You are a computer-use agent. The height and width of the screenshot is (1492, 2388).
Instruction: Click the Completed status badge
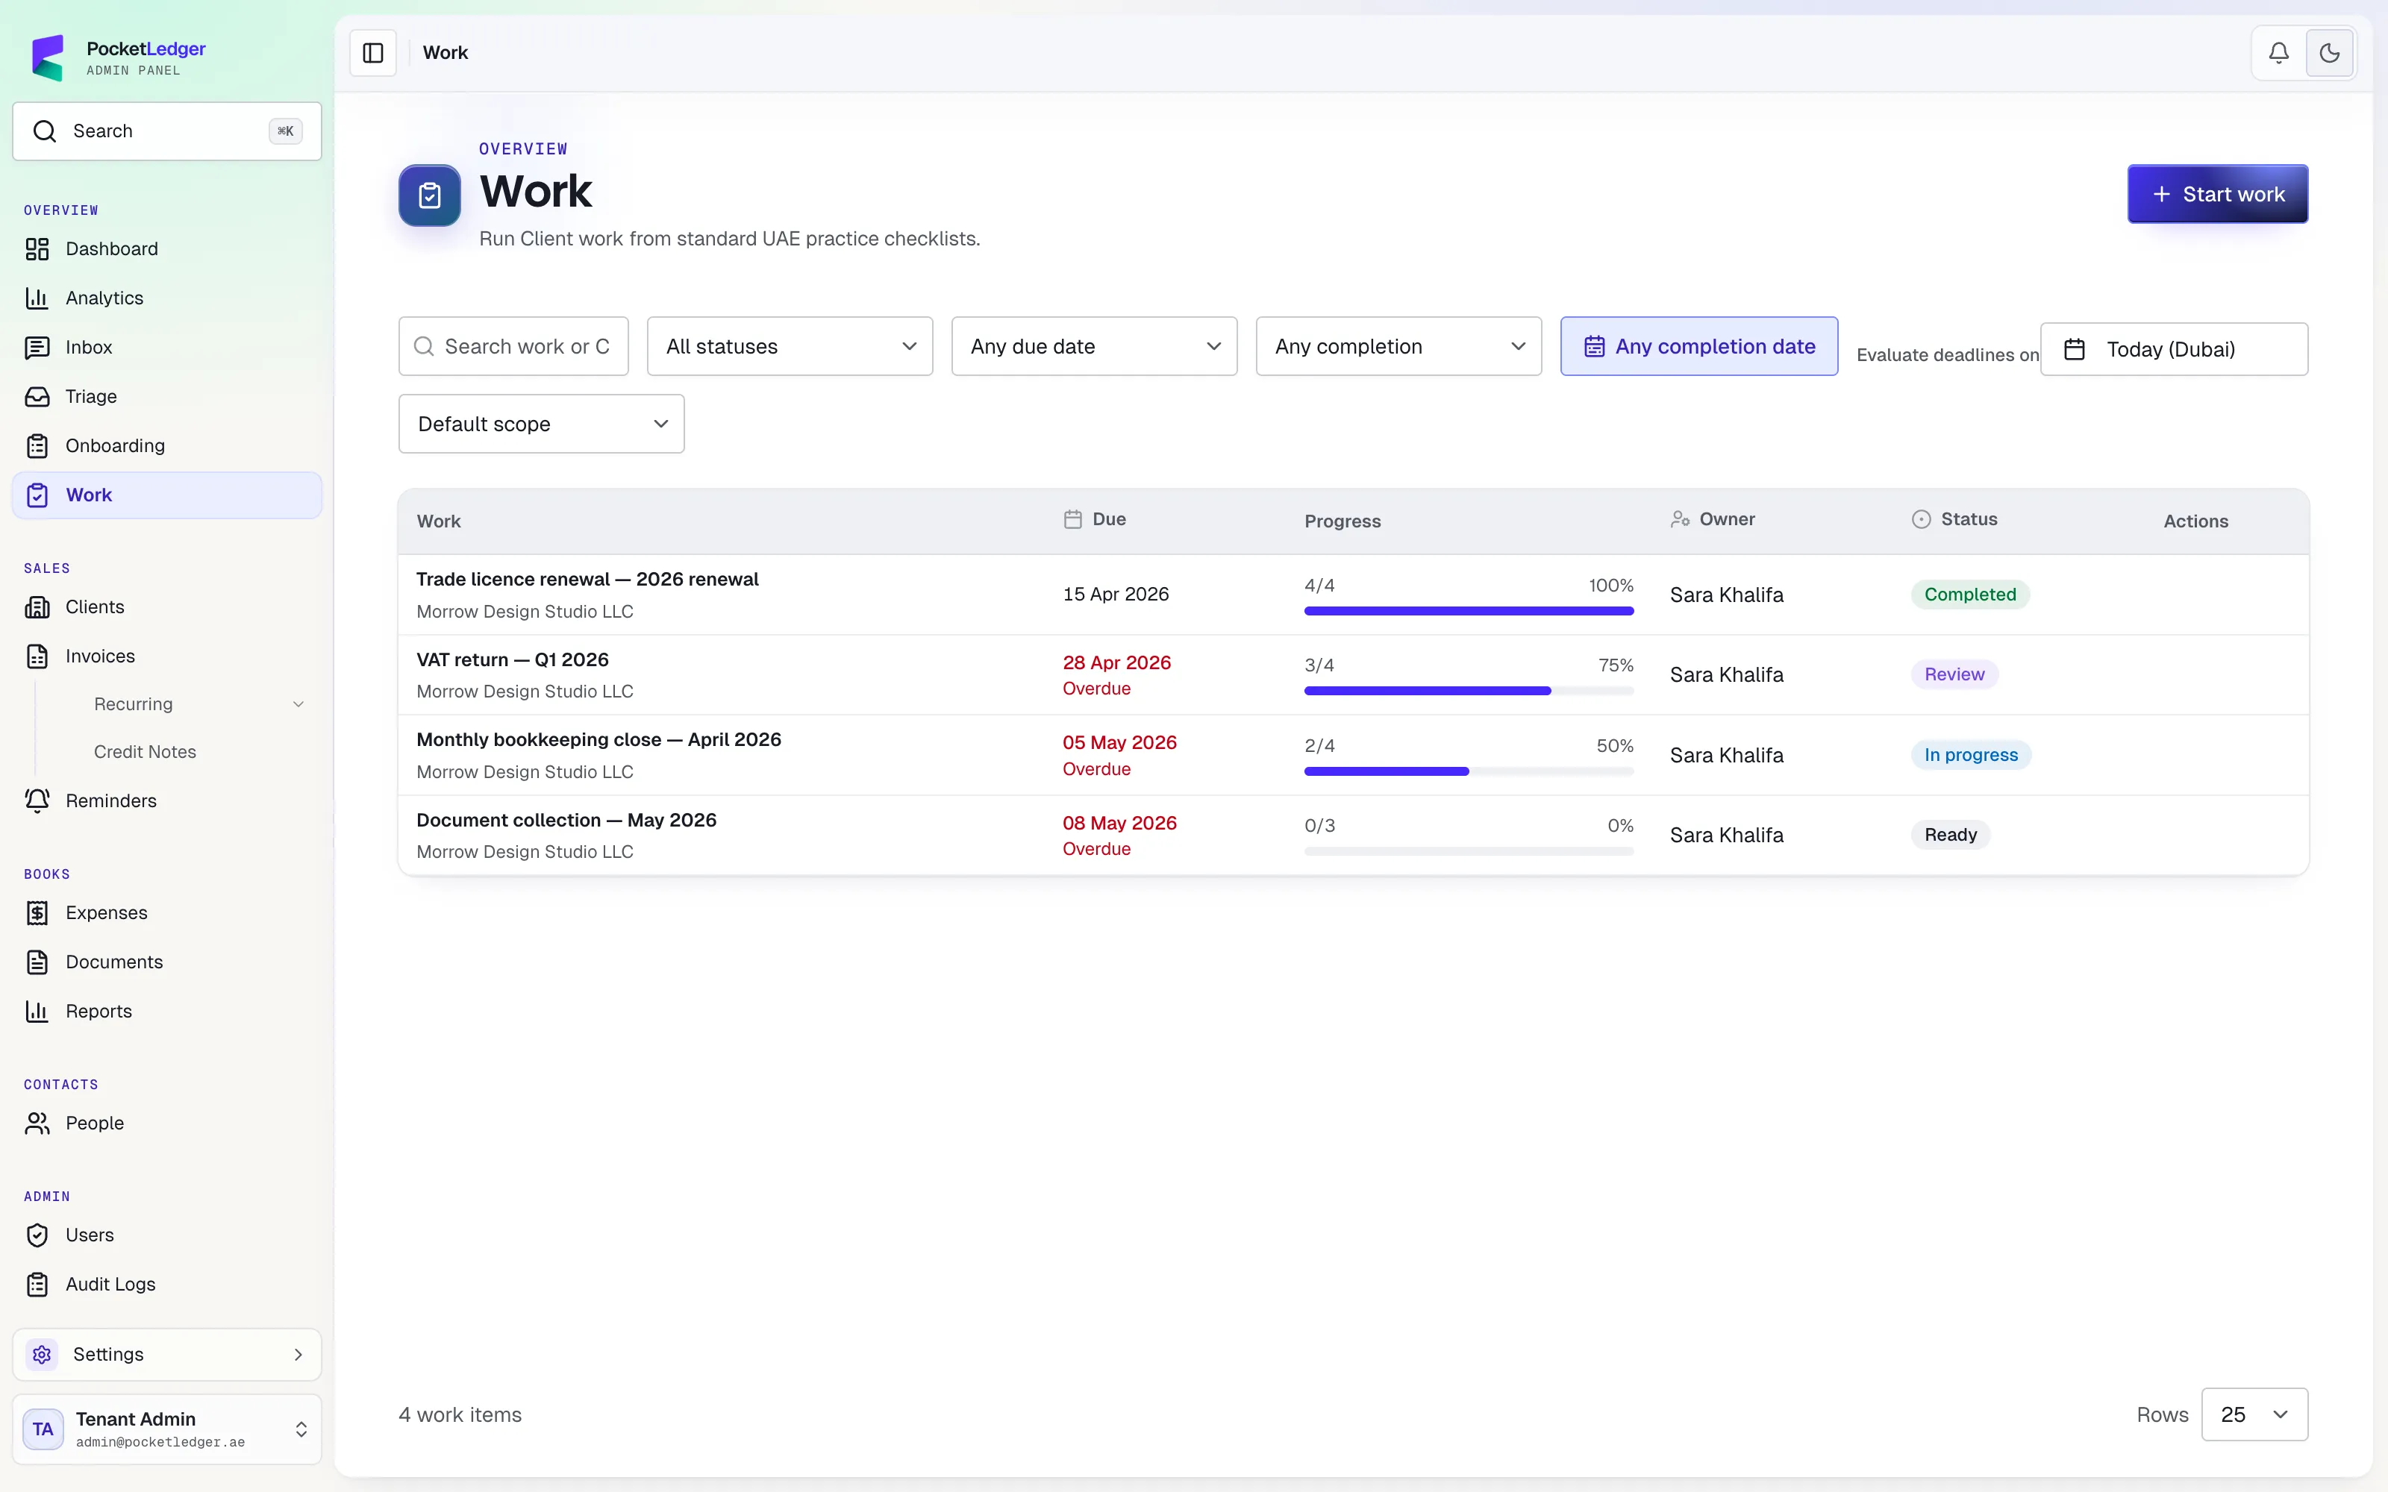[x=1969, y=594]
